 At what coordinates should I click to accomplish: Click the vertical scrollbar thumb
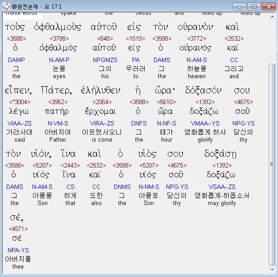[x=272, y=164]
